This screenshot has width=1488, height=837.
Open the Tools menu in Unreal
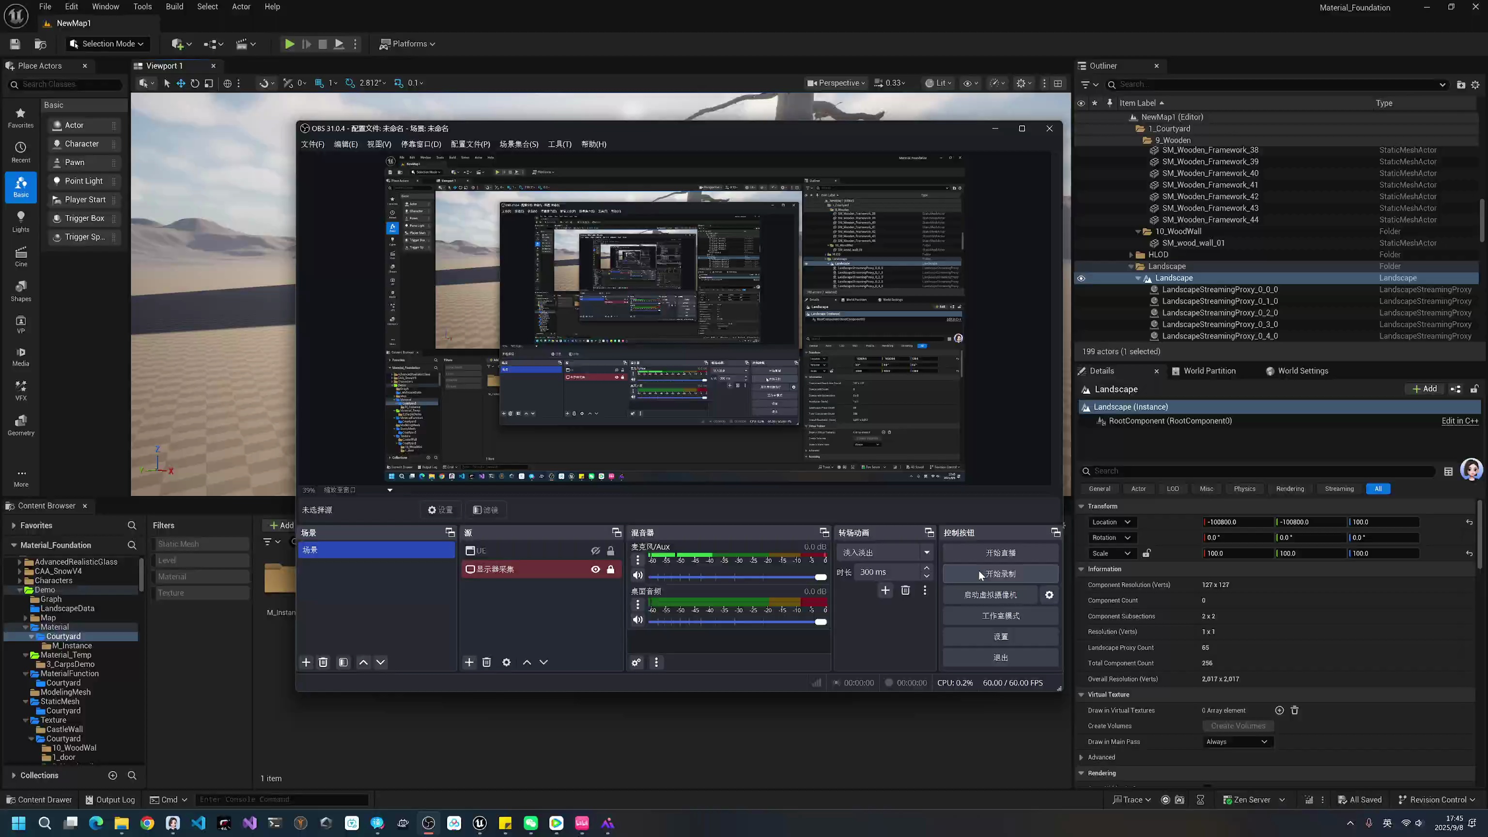pos(143,7)
